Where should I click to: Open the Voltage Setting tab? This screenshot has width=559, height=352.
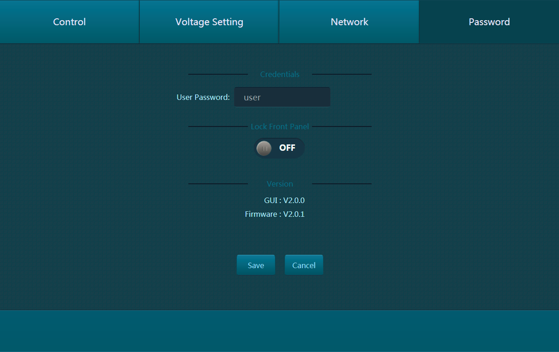[209, 22]
